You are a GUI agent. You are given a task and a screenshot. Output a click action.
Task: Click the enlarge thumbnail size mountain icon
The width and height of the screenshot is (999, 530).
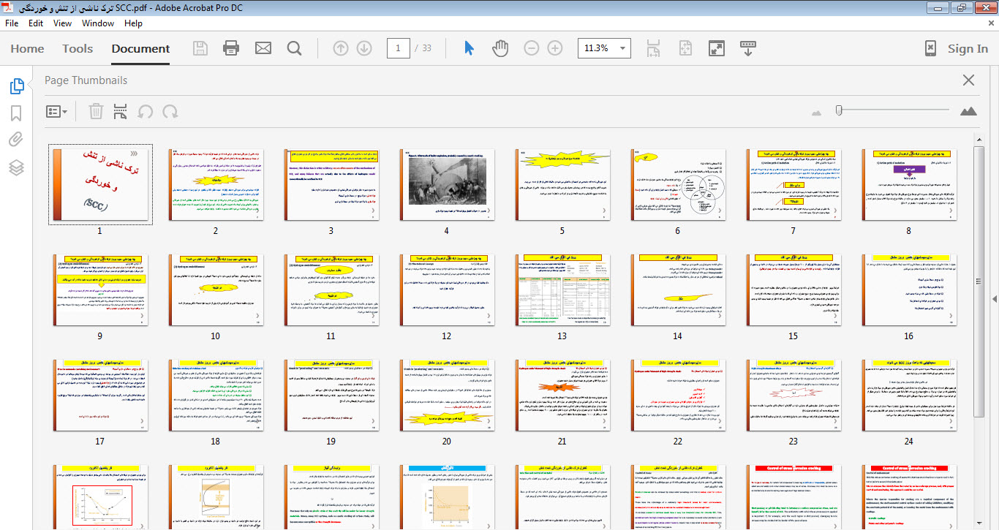click(968, 111)
